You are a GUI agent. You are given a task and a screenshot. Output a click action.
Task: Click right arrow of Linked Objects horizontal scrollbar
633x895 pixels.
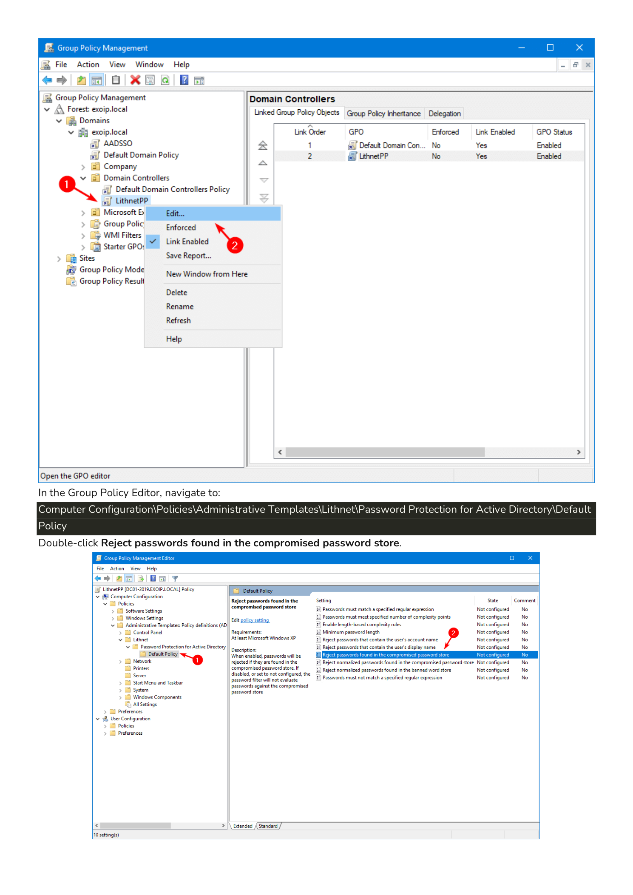579,452
